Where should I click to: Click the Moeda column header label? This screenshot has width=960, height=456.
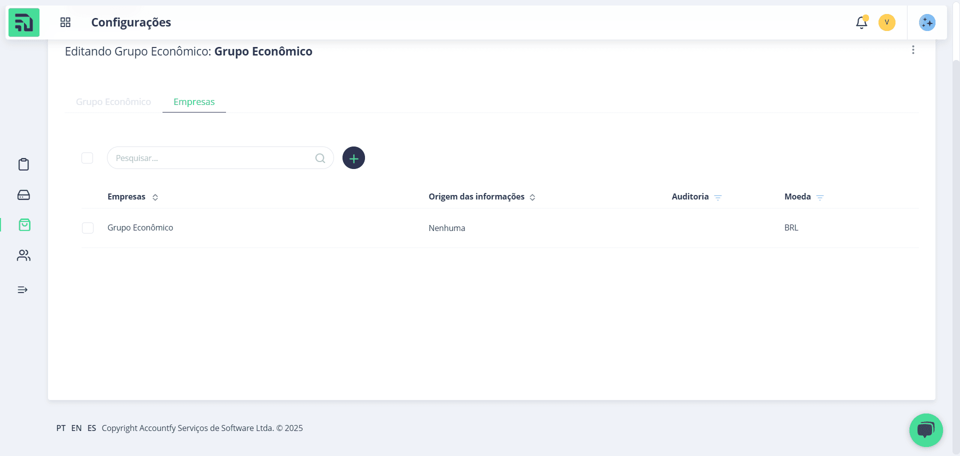click(x=797, y=196)
